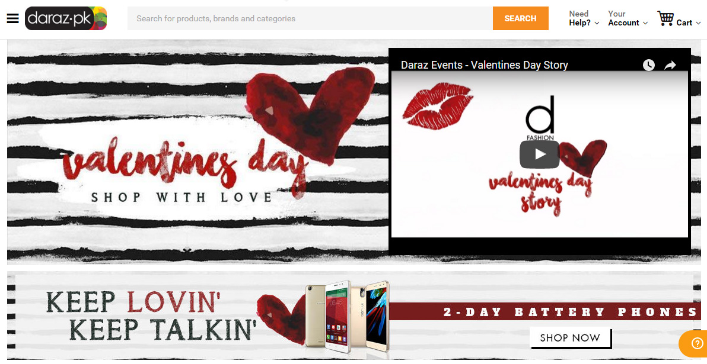
Task: Click the orange SEARCH button
Action: tap(520, 18)
